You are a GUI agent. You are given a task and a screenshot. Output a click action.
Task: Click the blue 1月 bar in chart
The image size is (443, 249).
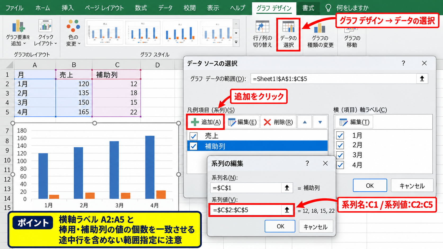tap(43, 176)
